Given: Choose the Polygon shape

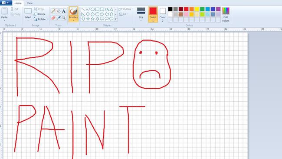Looking at the screenshot, I should [107, 10].
